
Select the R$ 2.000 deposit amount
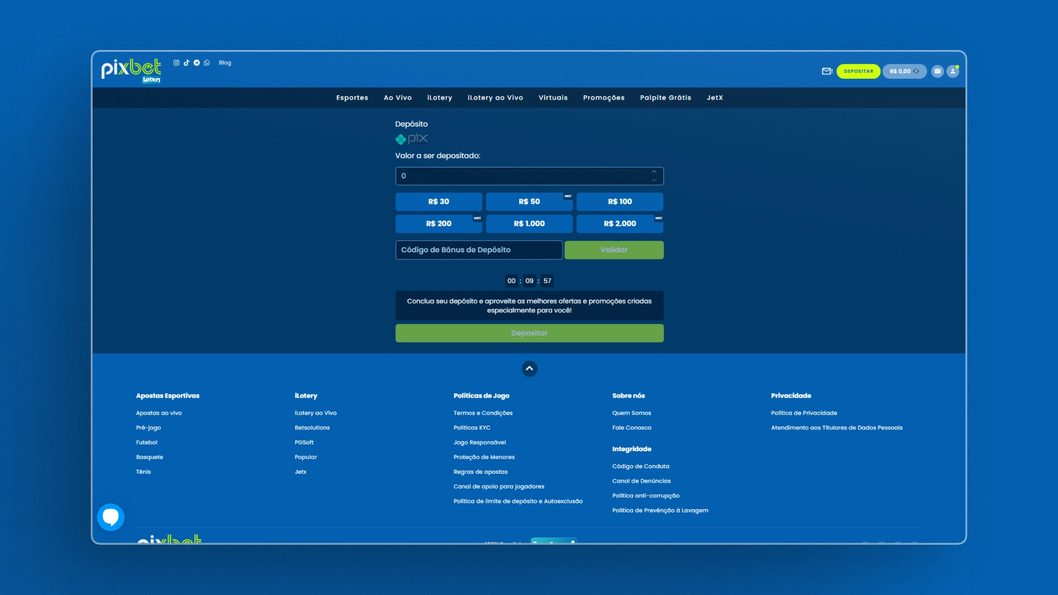point(620,224)
